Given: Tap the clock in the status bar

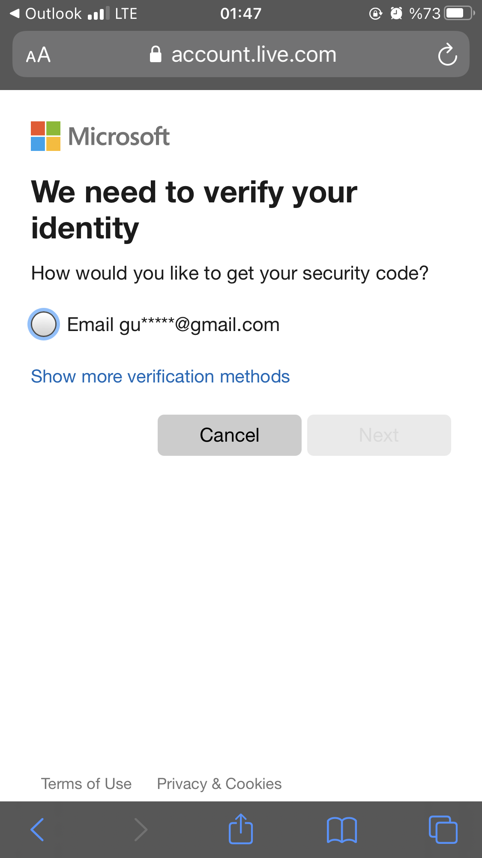Looking at the screenshot, I should pos(241,14).
